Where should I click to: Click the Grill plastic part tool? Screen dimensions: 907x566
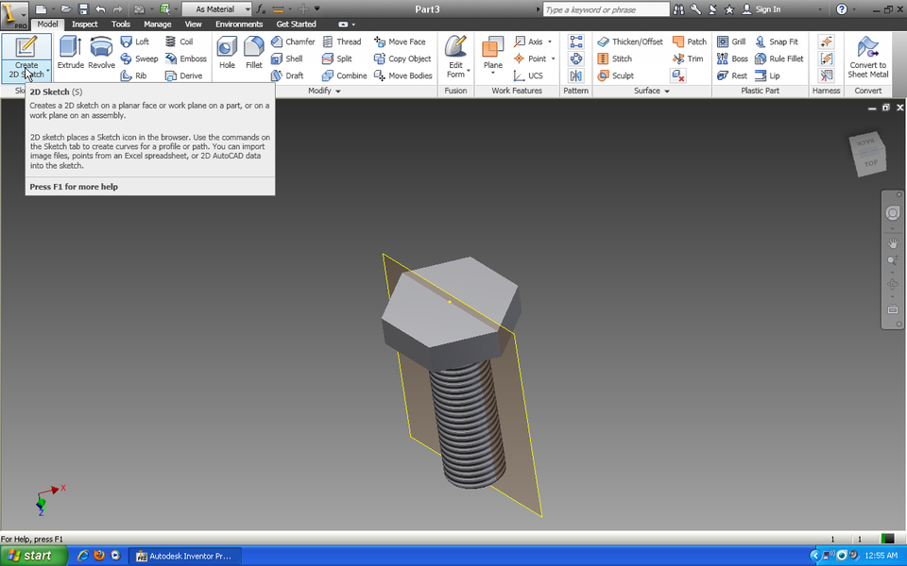point(731,42)
